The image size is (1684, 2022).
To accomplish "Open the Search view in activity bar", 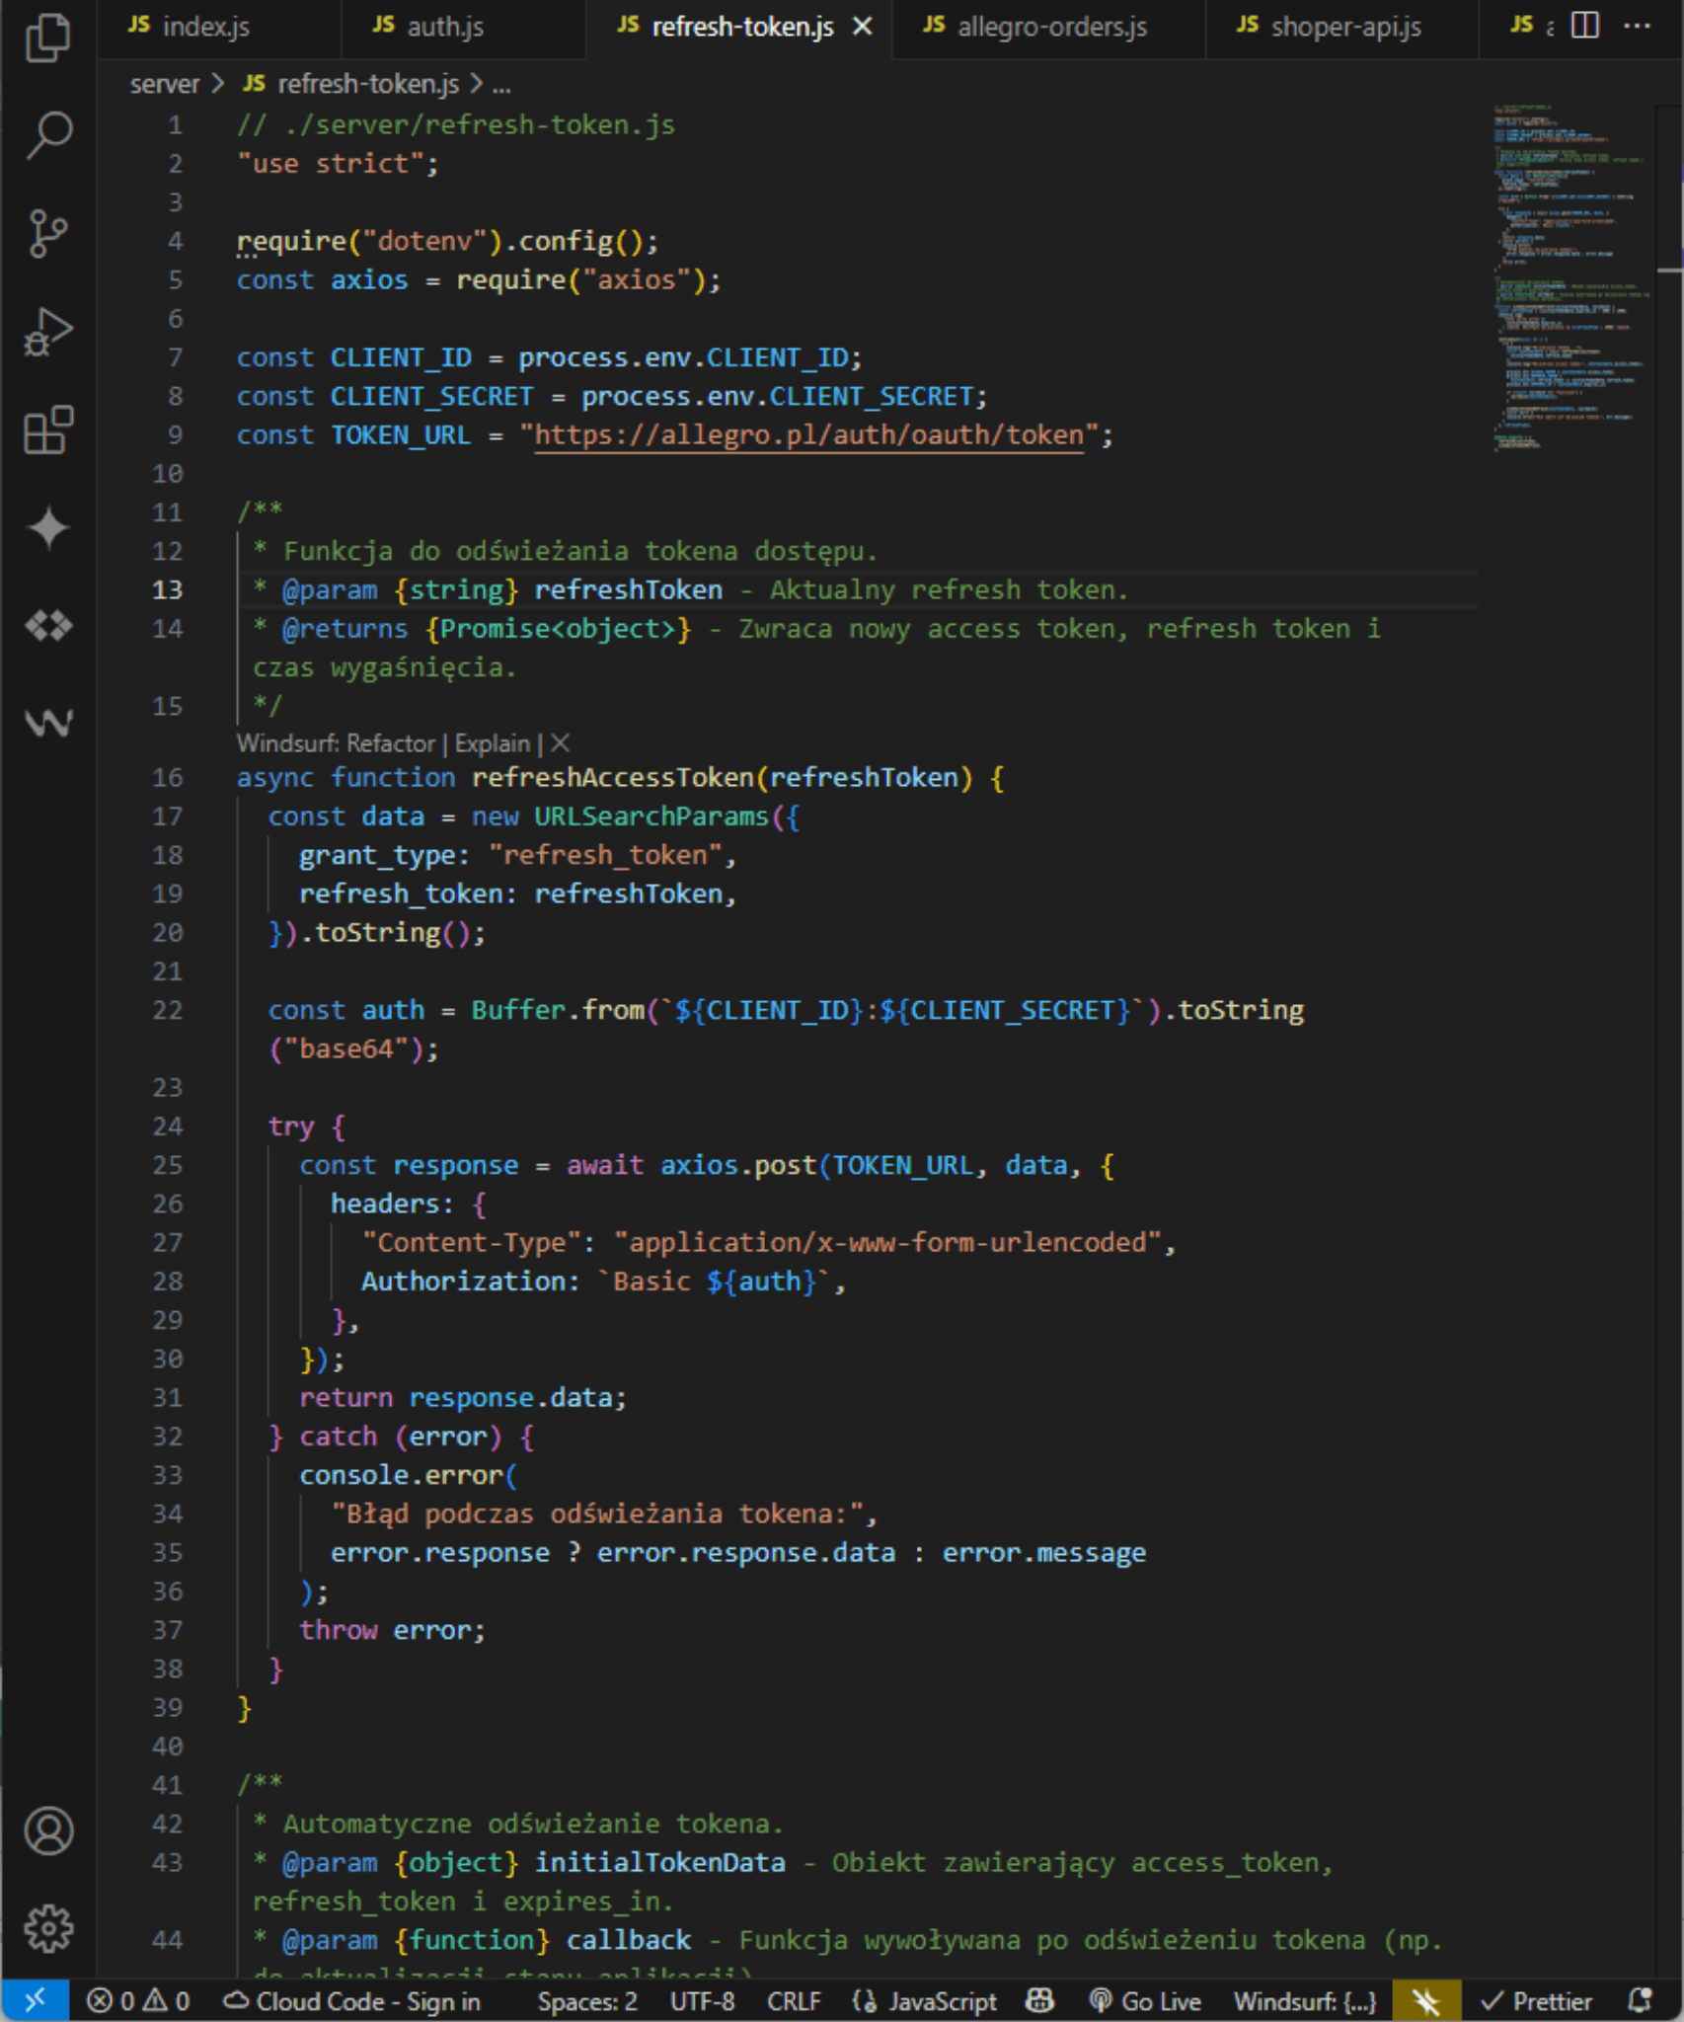I will click(x=48, y=134).
